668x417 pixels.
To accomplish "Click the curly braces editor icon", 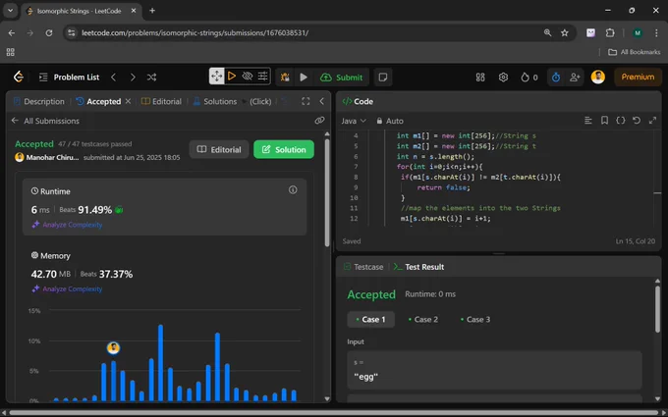I will click(620, 121).
